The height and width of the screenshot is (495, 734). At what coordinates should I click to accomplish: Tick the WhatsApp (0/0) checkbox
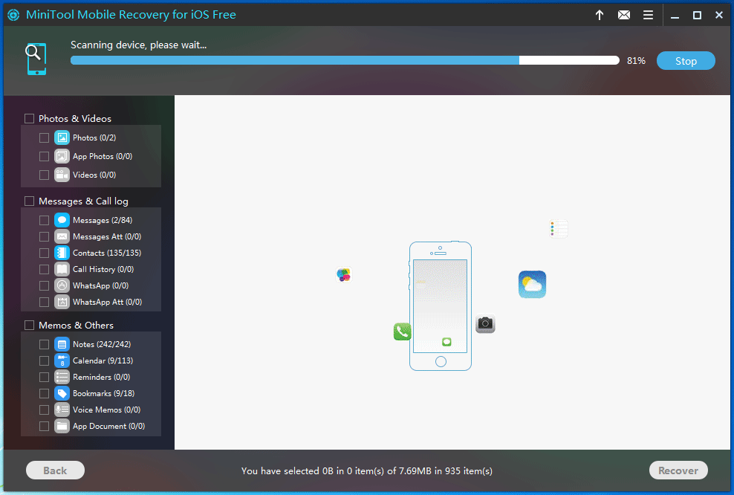click(44, 285)
